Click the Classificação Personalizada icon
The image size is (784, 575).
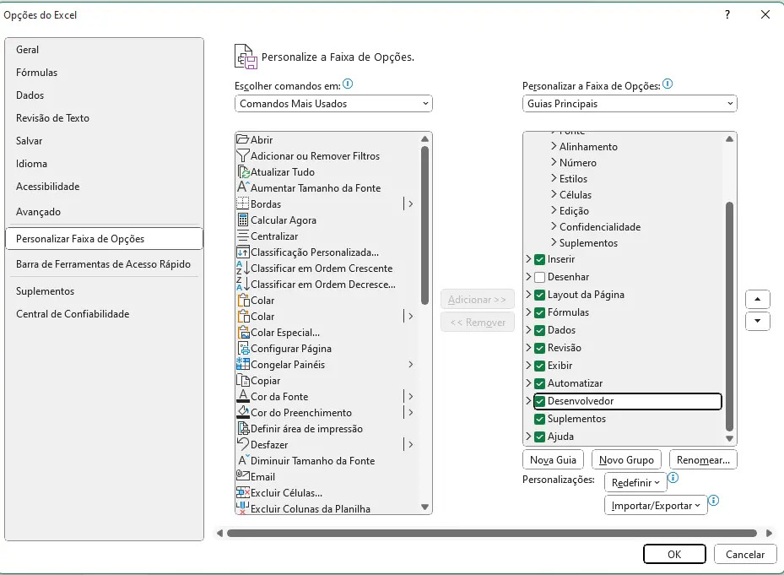coord(242,252)
